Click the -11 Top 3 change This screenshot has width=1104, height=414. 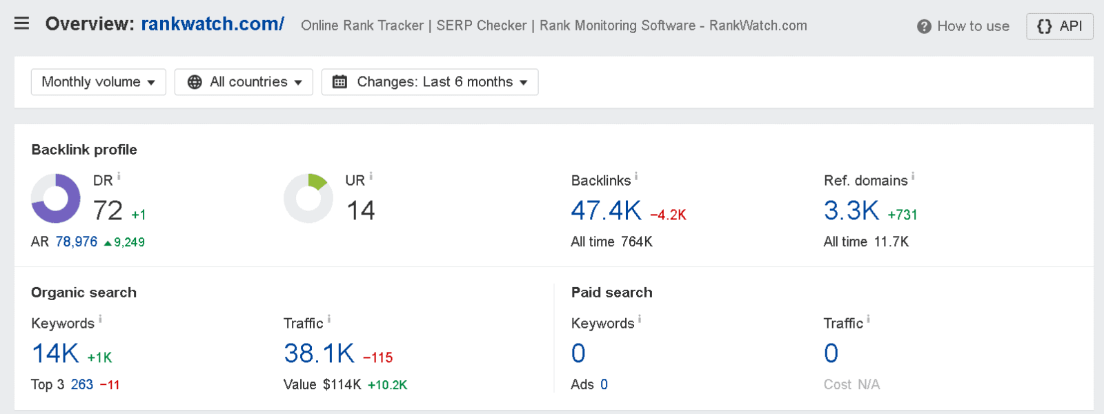110,385
